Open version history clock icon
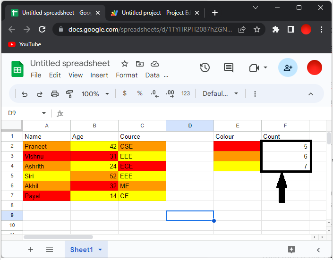 click(x=205, y=68)
